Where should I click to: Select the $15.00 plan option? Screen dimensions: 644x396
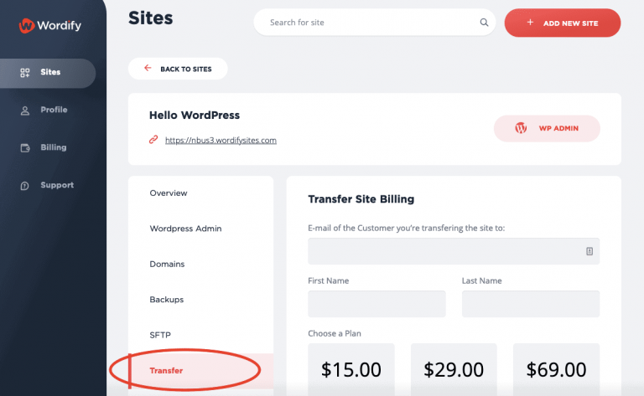point(351,370)
